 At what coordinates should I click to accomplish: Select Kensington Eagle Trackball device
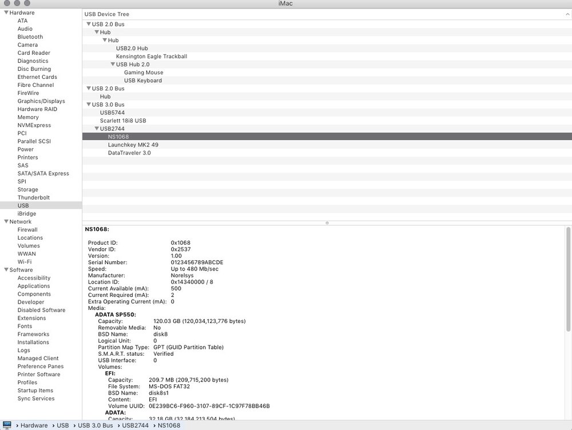[151, 57]
